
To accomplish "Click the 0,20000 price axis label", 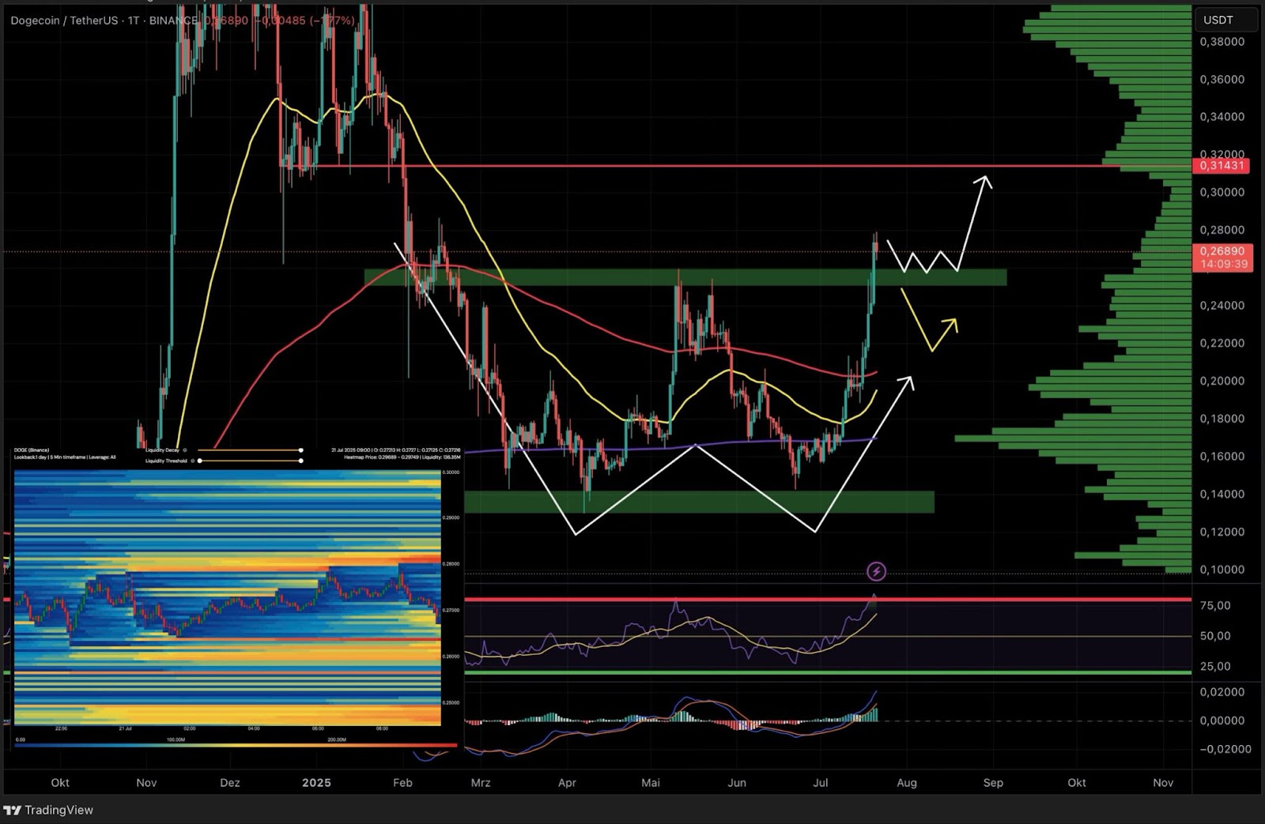I will click(x=1222, y=381).
